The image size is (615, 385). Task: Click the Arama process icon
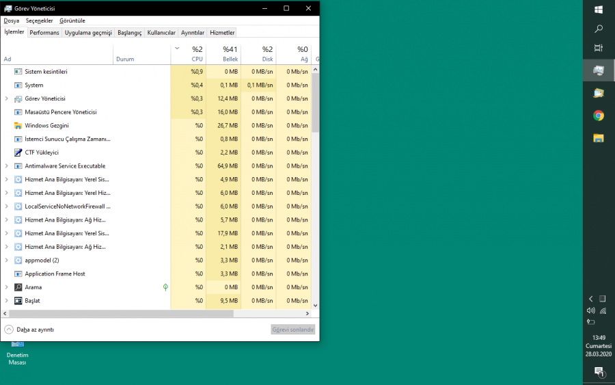click(x=18, y=287)
